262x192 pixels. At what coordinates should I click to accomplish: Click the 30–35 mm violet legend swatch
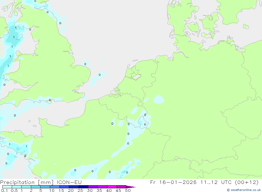tap(93, 187)
